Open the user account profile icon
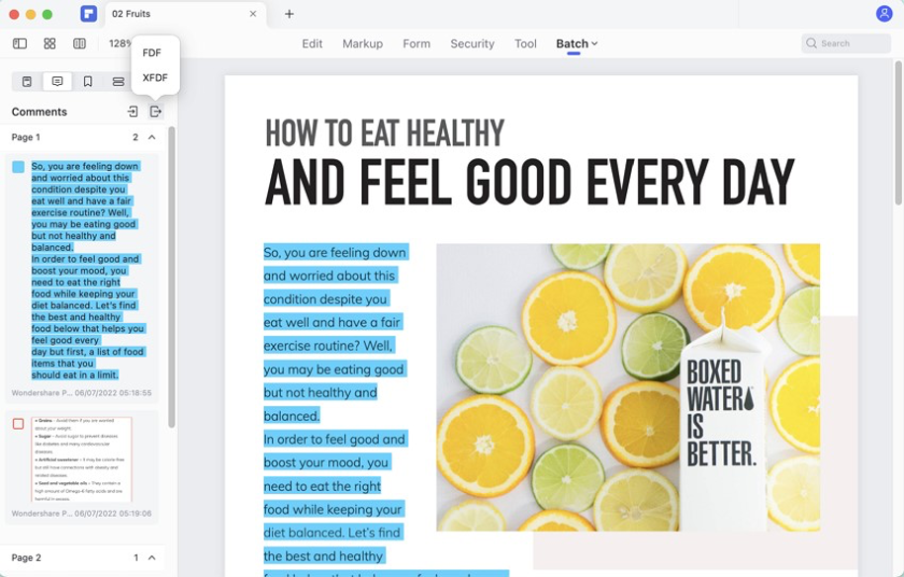Viewport: 904px width, 577px height. pyautogui.click(x=883, y=14)
